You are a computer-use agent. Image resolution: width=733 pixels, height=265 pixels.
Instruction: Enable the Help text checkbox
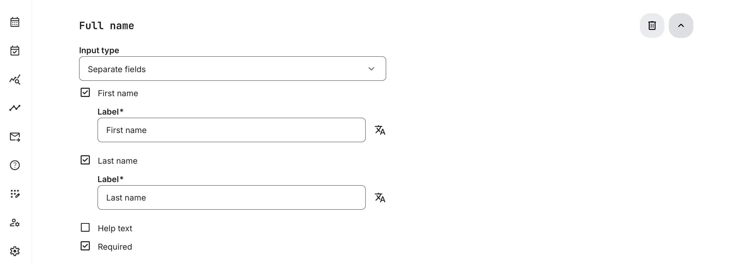(85, 228)
